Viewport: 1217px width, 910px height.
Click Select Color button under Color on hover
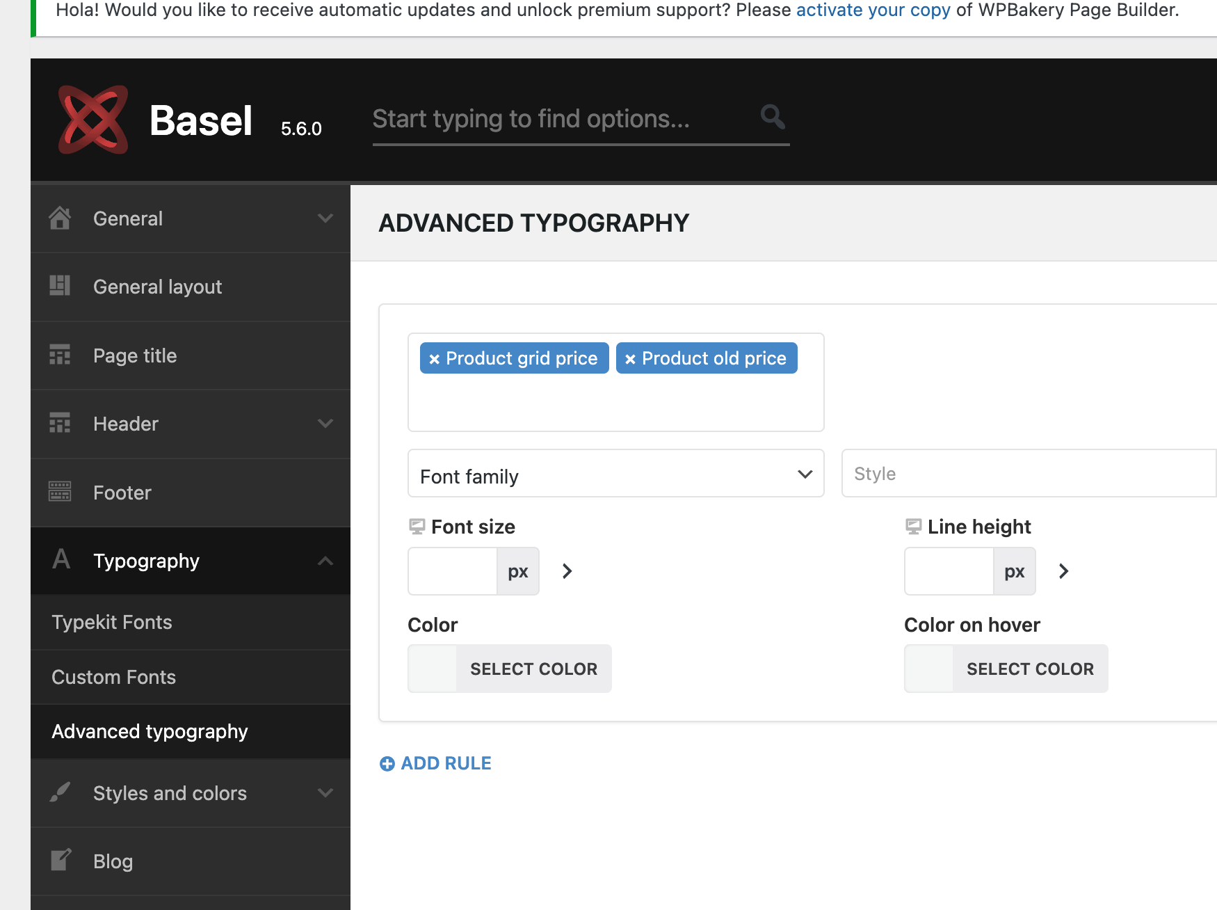click(x=1029, y=669)
